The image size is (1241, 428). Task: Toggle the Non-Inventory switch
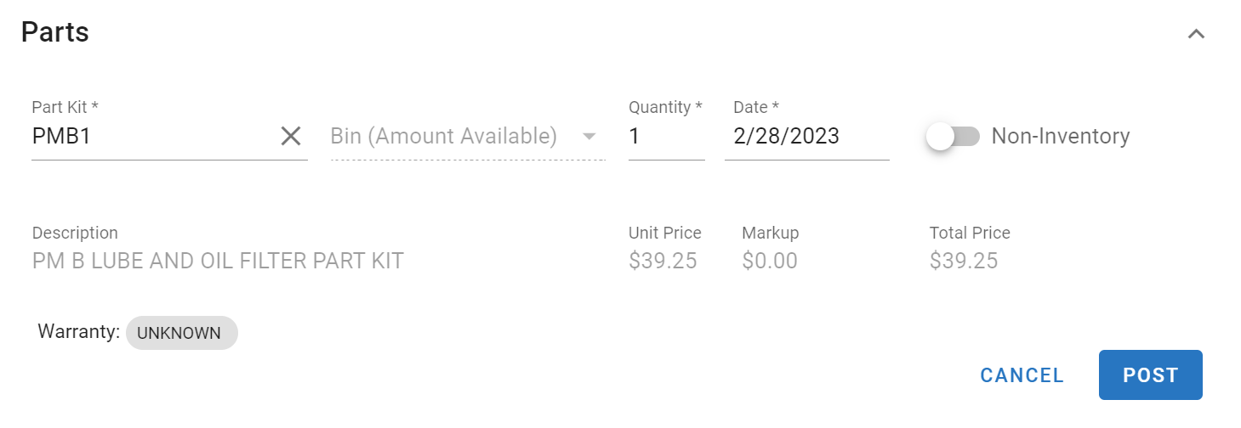[x=953, y=136]
